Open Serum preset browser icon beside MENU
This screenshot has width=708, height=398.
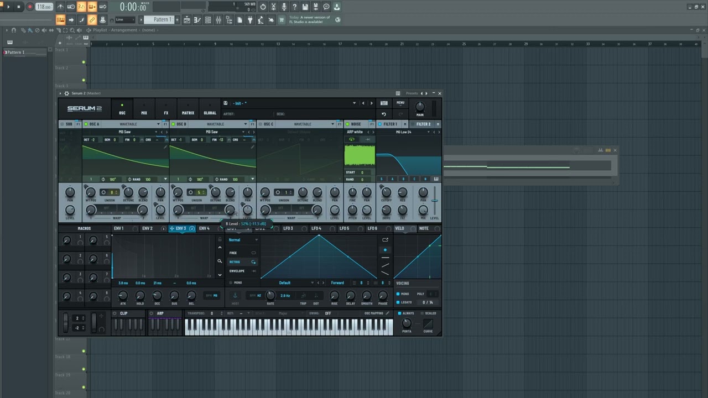(384, 103)
